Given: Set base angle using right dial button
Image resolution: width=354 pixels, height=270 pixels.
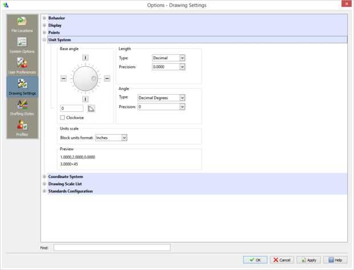Looking at the screenshot, I should coord(107,79).
